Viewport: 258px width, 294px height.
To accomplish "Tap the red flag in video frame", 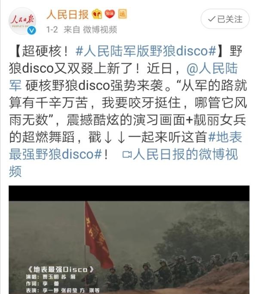I will [x=98, y=235].
